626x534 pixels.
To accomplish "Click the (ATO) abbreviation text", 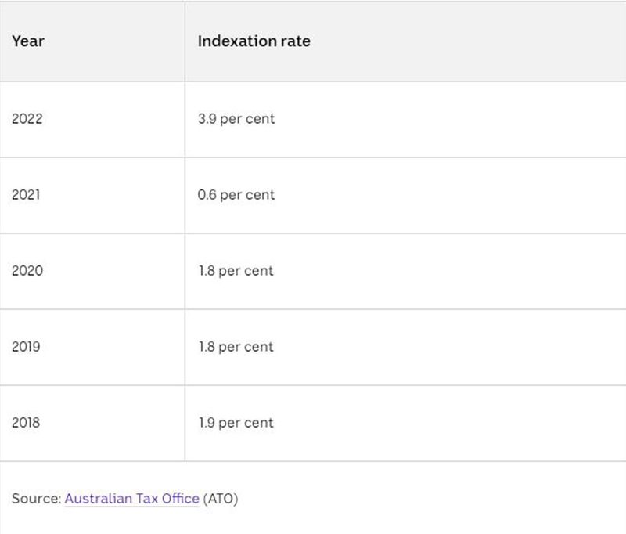I will click(221, 499).
